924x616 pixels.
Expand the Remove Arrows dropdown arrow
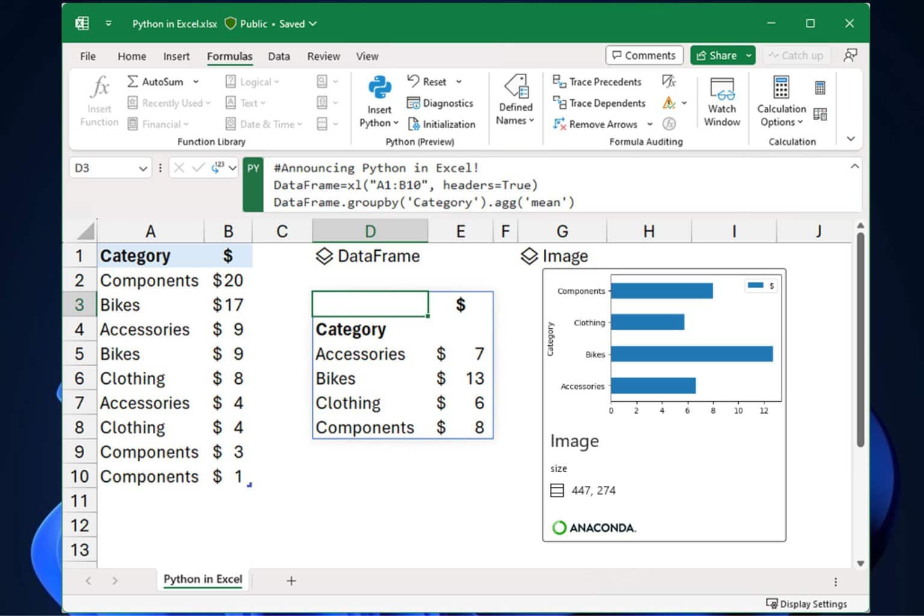click(650, 125)
